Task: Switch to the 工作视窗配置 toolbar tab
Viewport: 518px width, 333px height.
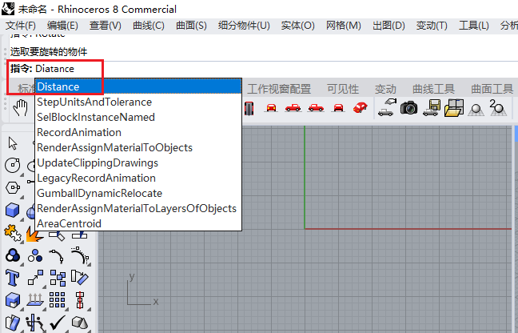Action: pos(279,89)
